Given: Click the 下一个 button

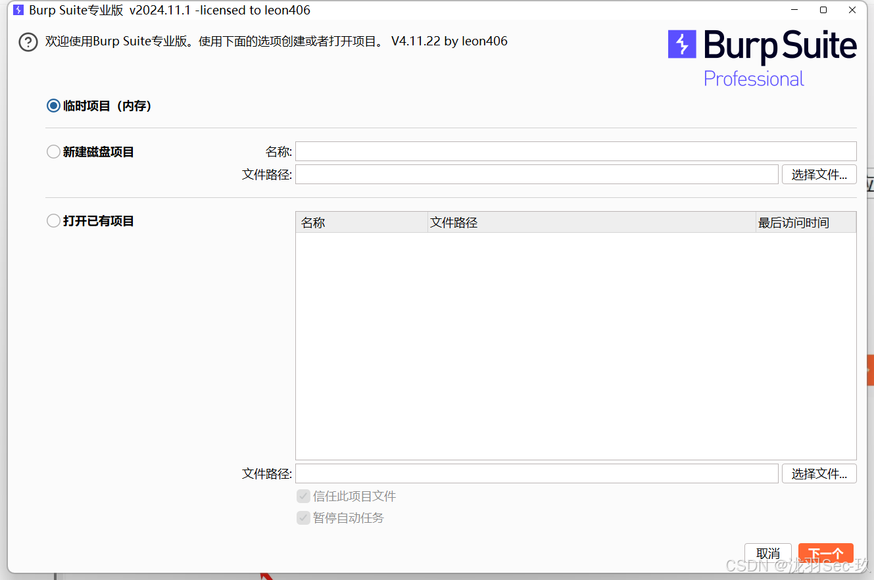Looking at the screenshot, I should click(826, 554).
